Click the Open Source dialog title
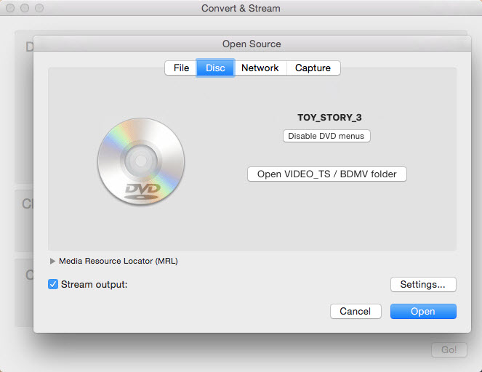The height and width of the screenshot is (372, 482). 252,44
